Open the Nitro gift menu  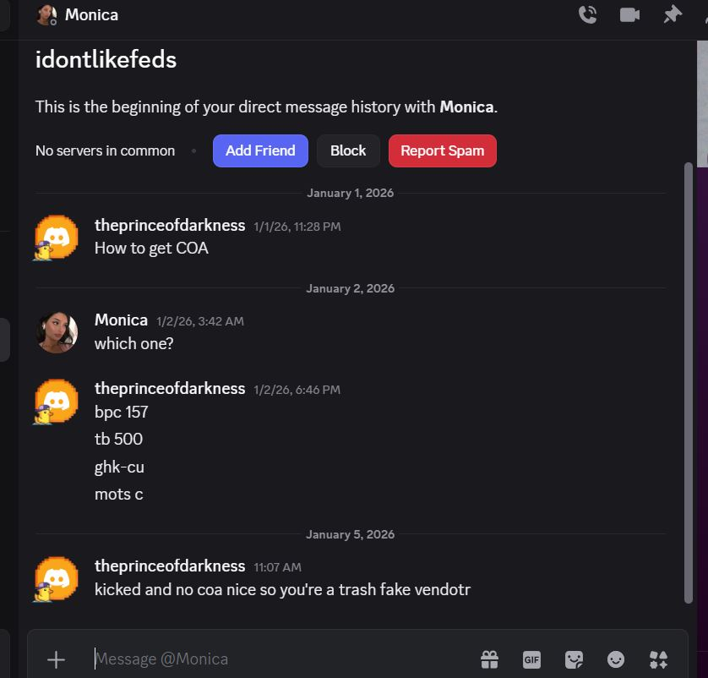tap(489, 659)
